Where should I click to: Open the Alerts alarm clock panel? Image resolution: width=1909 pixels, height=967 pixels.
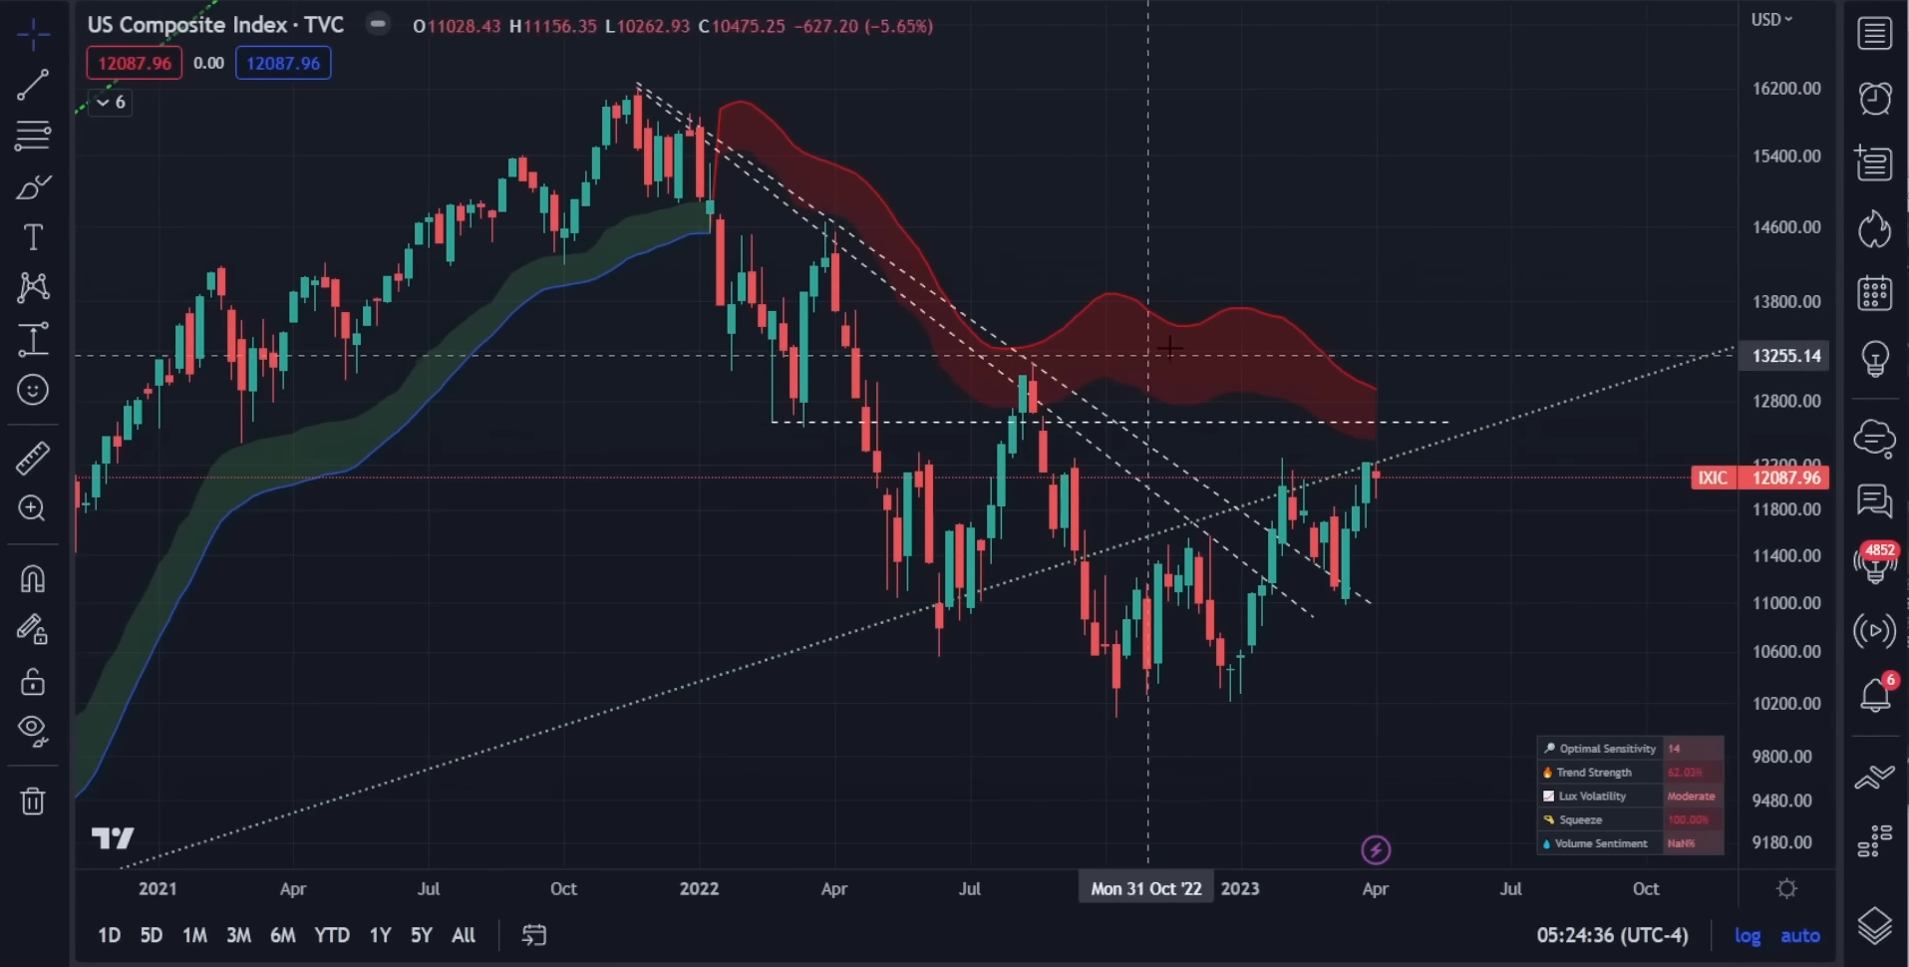click(x=1875, y=98)
